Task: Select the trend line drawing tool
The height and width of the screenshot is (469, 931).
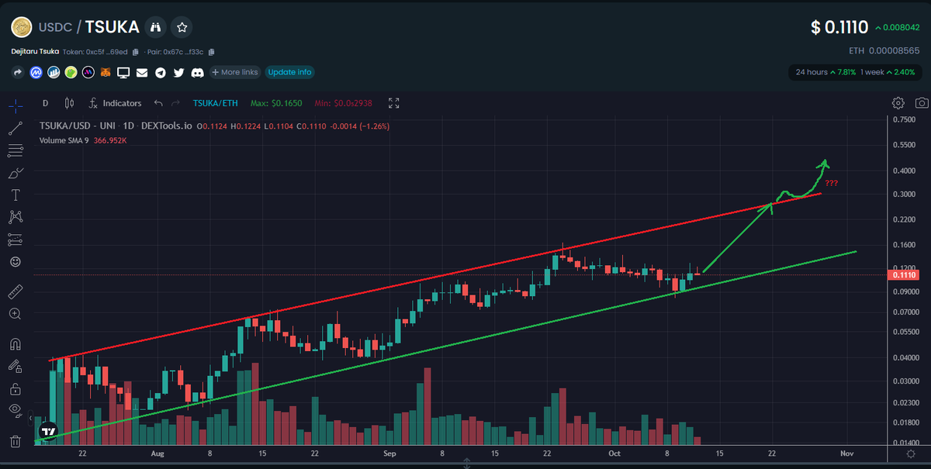Action: 15,127
